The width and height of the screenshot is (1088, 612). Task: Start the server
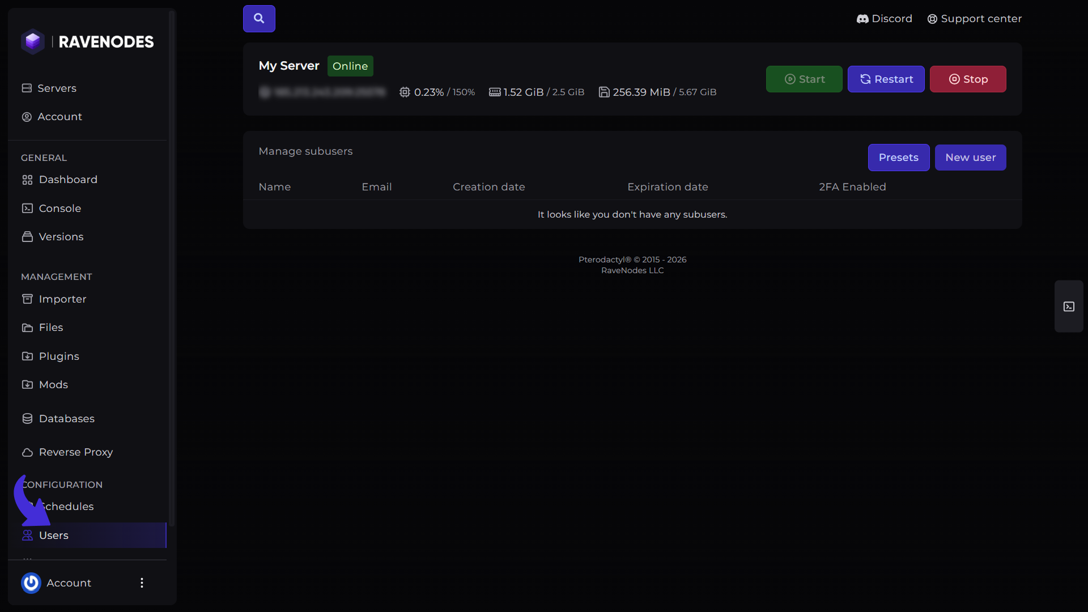[x=804, y=79]
